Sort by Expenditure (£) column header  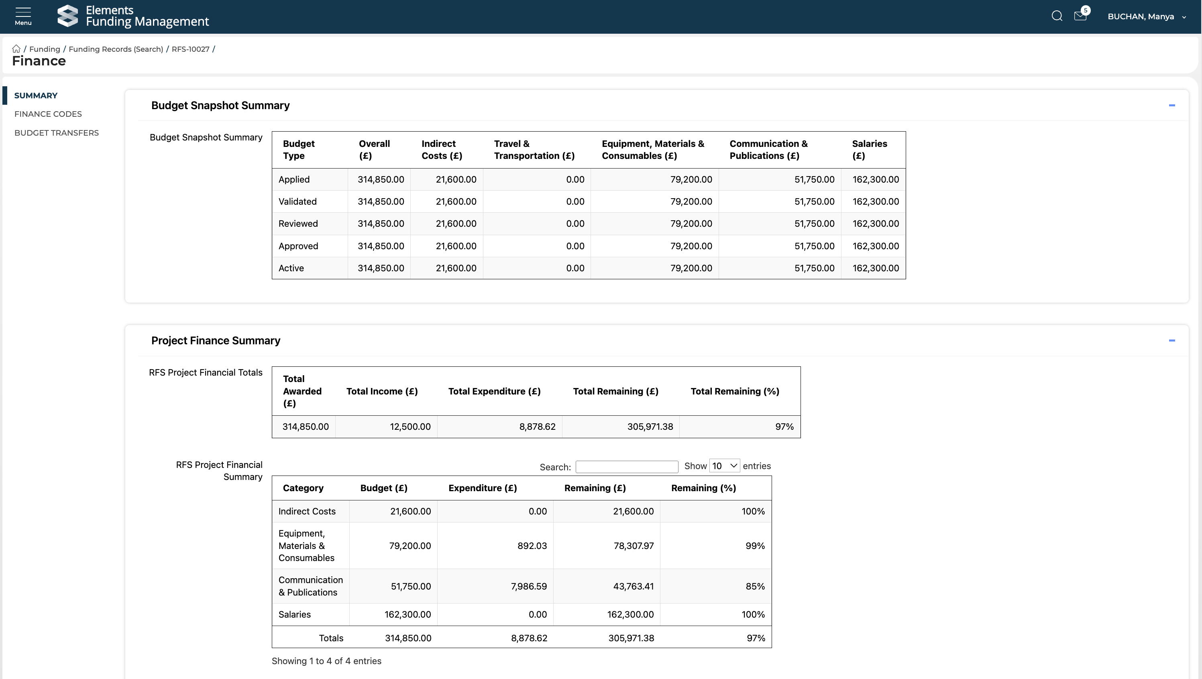[483, 488]
